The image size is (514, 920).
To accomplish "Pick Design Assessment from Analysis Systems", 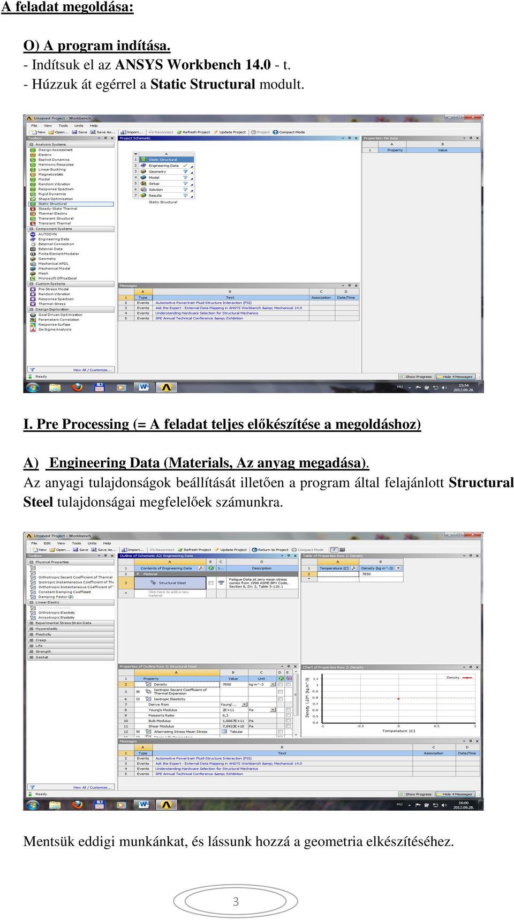I will [55, 150].
